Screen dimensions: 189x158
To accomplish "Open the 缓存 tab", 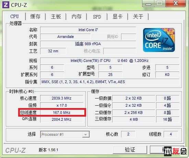I will pos(35,16).
